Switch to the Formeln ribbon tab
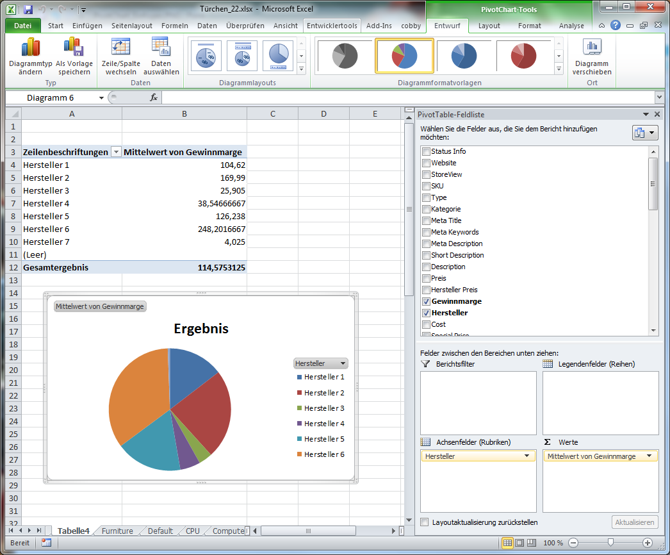 point(175,26)
